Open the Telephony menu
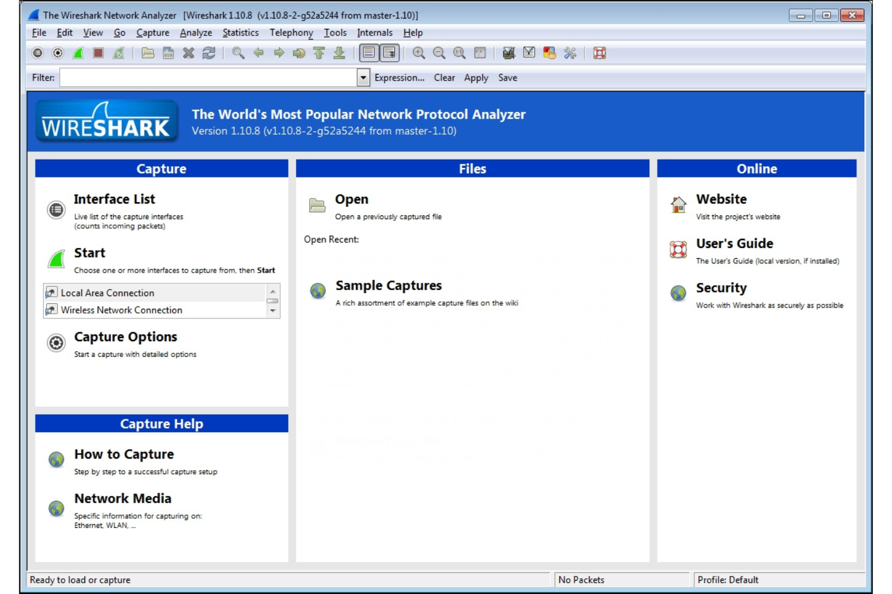The height and width of the screenshot is (594, 892). tap(291, 33)
